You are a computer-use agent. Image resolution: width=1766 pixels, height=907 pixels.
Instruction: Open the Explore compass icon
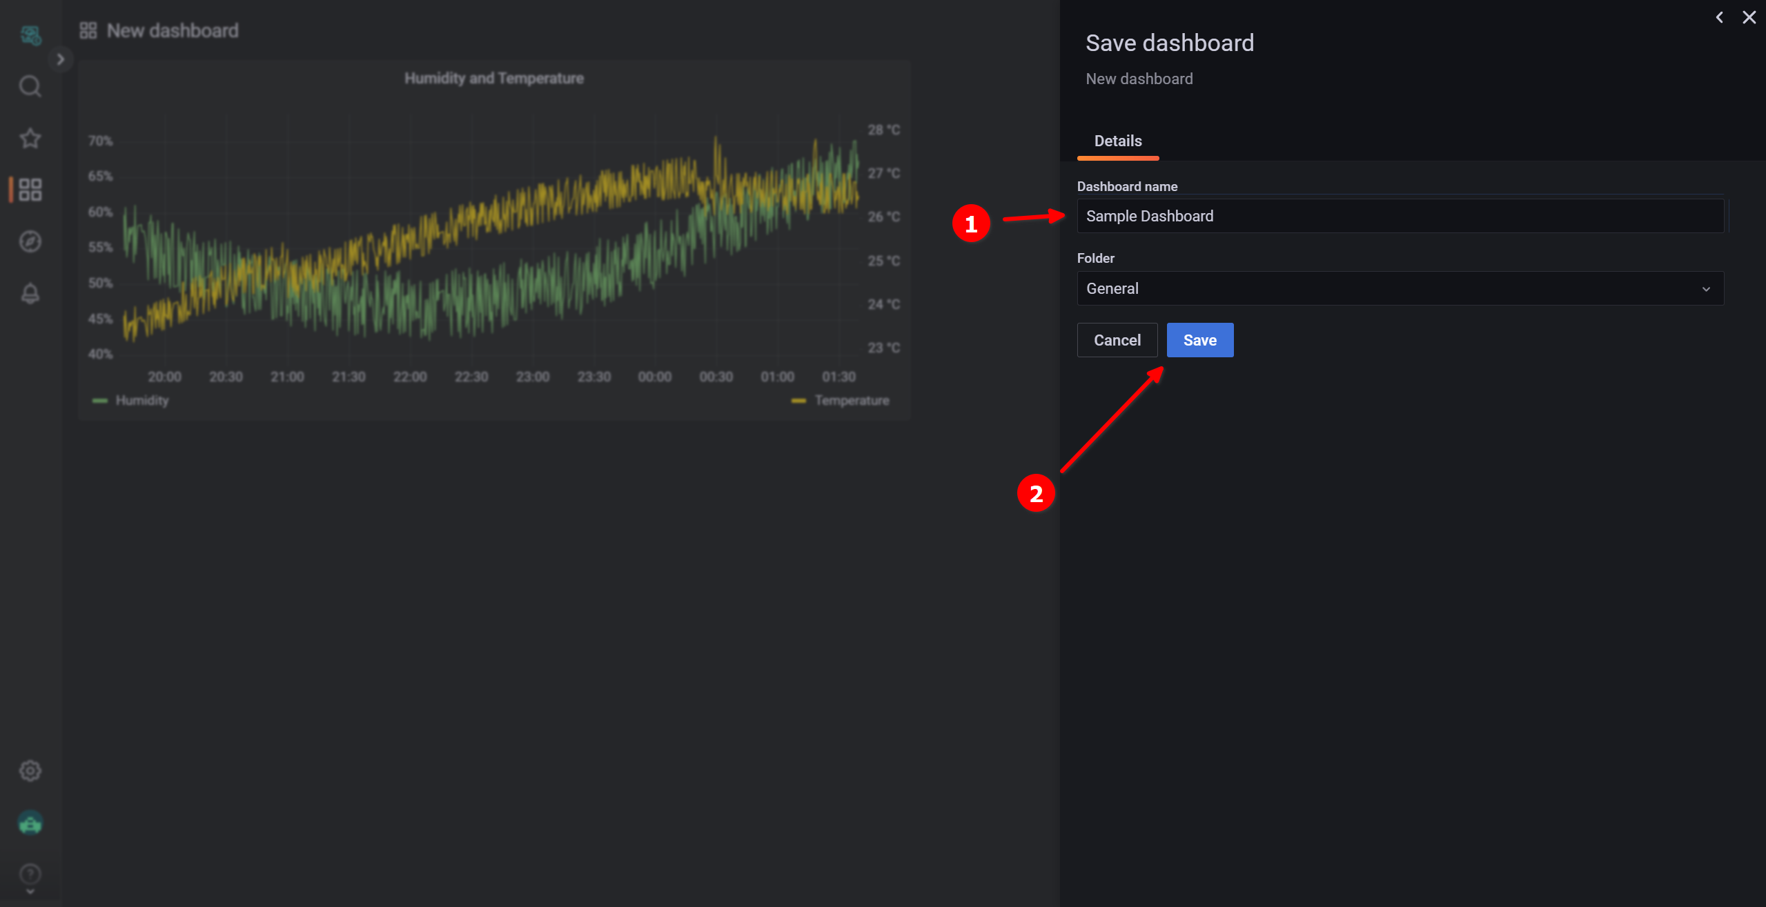(x=30, y=241)
